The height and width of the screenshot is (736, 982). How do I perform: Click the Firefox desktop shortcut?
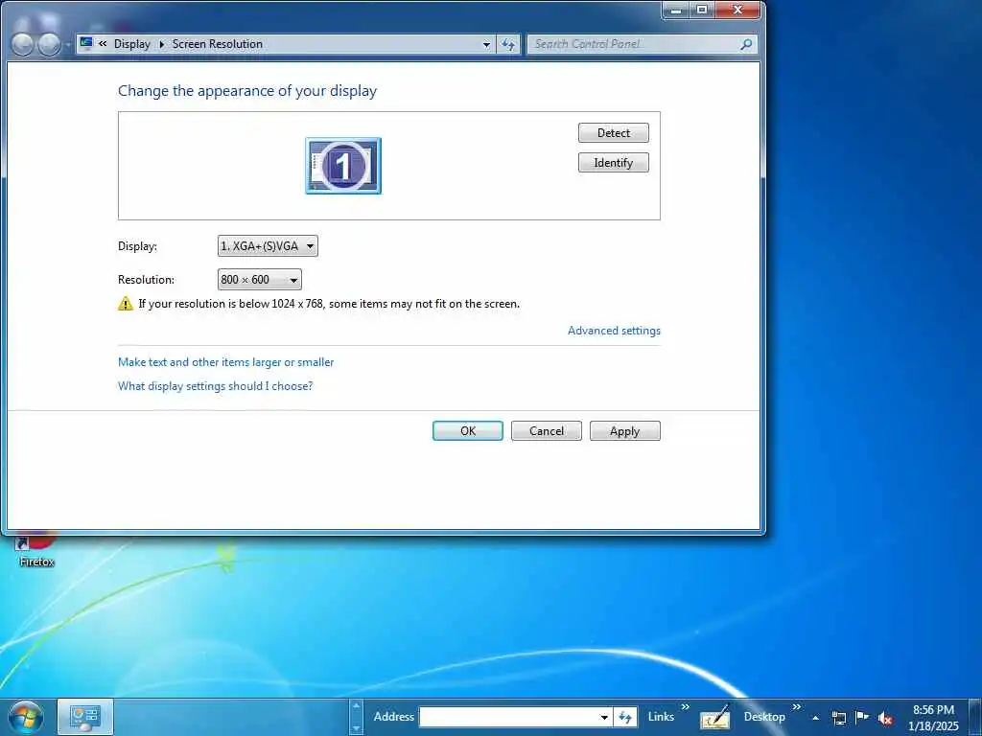(36, 549)
